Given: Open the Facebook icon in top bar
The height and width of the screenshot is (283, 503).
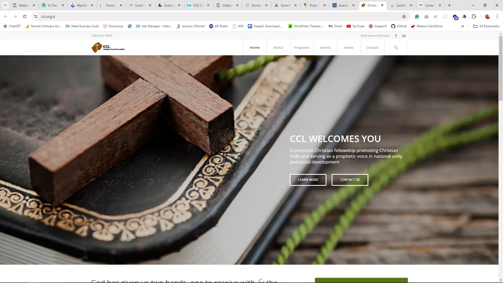Looking at the screenshot, I should (x=396, y=36).
